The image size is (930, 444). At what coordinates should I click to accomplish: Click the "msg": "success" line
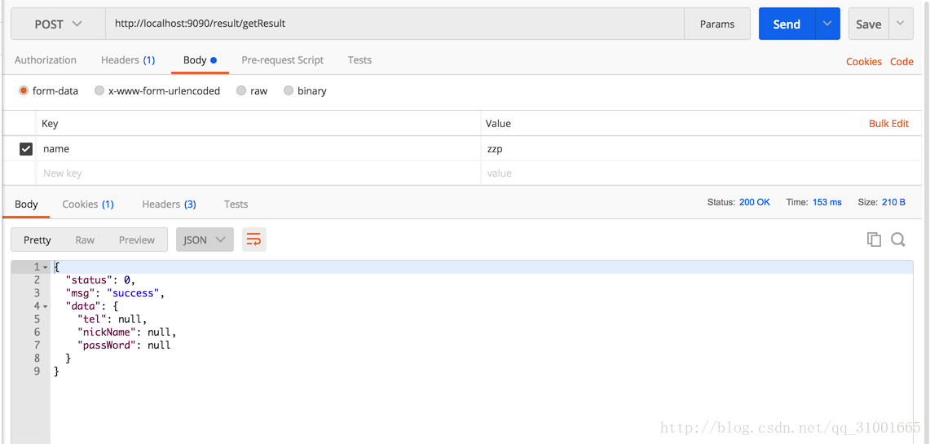point(114,292)
